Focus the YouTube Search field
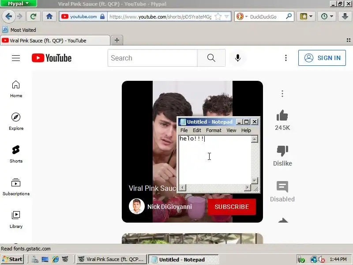The width and height of the screenshot is (353, 265). pyautogui.click(x=153, y=58)
